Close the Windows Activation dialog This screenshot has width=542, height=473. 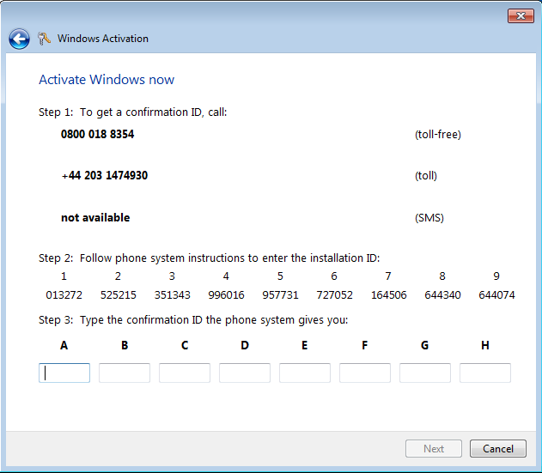pyautogui.click(x=521, y=16)
